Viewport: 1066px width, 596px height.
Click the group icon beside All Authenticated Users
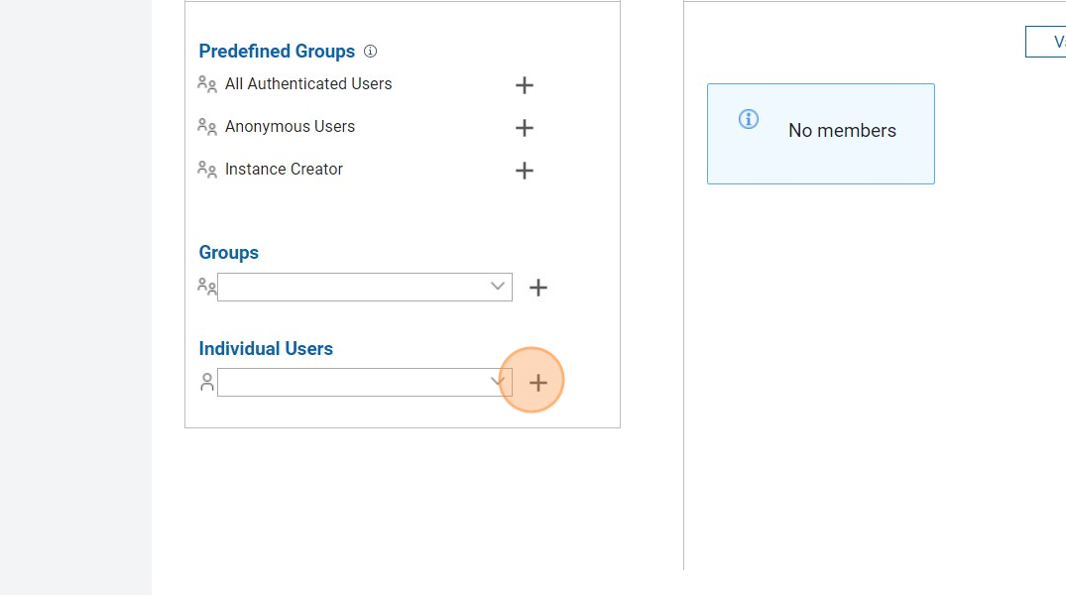207,84
